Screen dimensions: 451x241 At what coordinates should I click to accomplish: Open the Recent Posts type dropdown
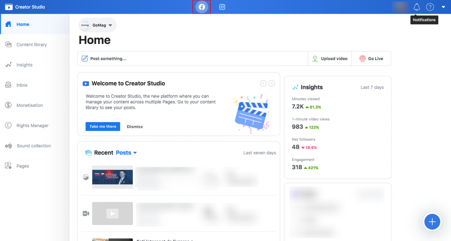point(126,153)
